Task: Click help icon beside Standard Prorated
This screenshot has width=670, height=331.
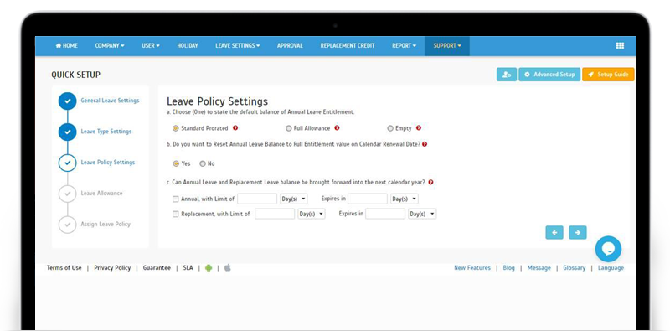Action: [235, 128]
